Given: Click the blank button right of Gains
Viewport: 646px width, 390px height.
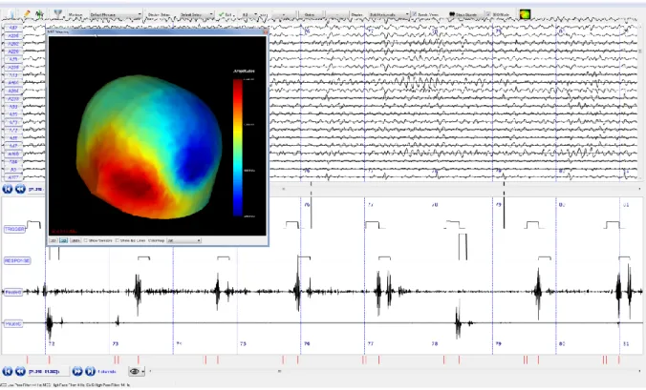Looking at the screenshot, I should tap(336, 15).
